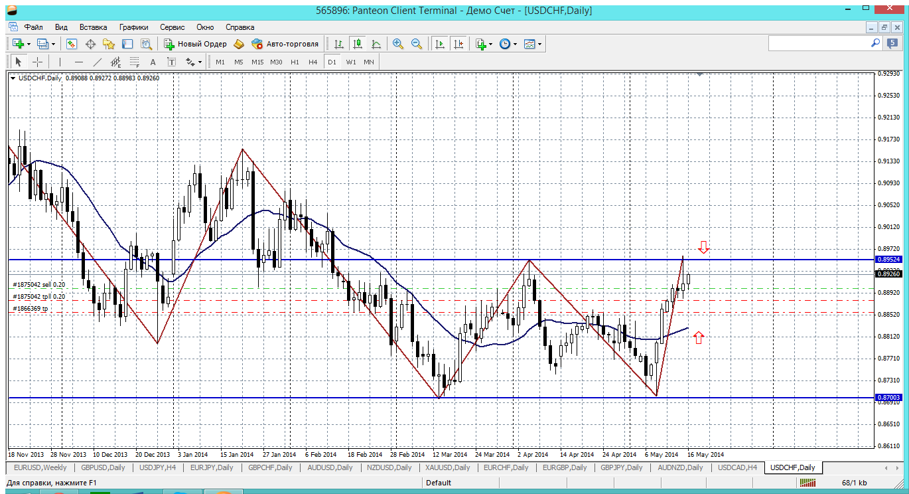The width and height of the screenshot is (909, 494).
Task: Open the Templates dropdown
Action: (x=539, y=44)
